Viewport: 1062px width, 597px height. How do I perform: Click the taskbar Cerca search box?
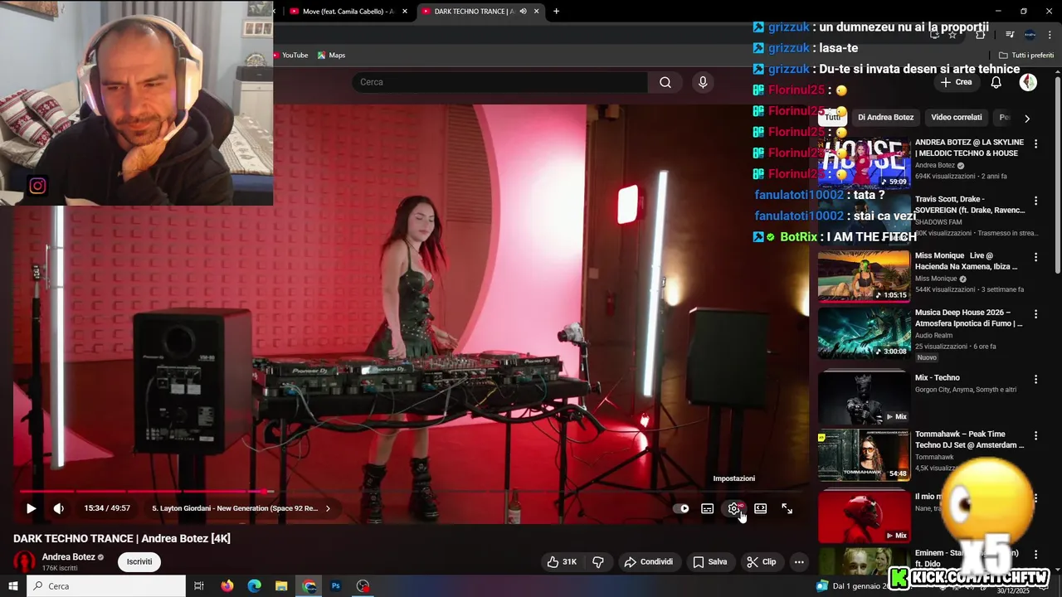[106, 586]
